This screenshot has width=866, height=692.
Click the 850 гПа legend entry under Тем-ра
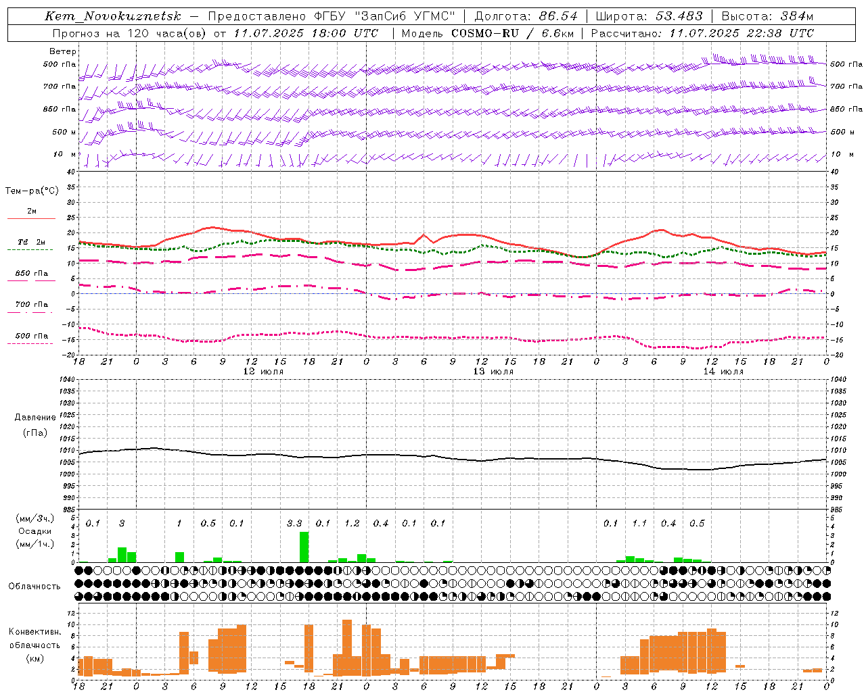point(32,274)
